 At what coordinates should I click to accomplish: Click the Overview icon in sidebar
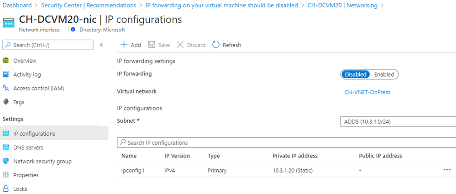pyautogui.click(x=6, y=61)
